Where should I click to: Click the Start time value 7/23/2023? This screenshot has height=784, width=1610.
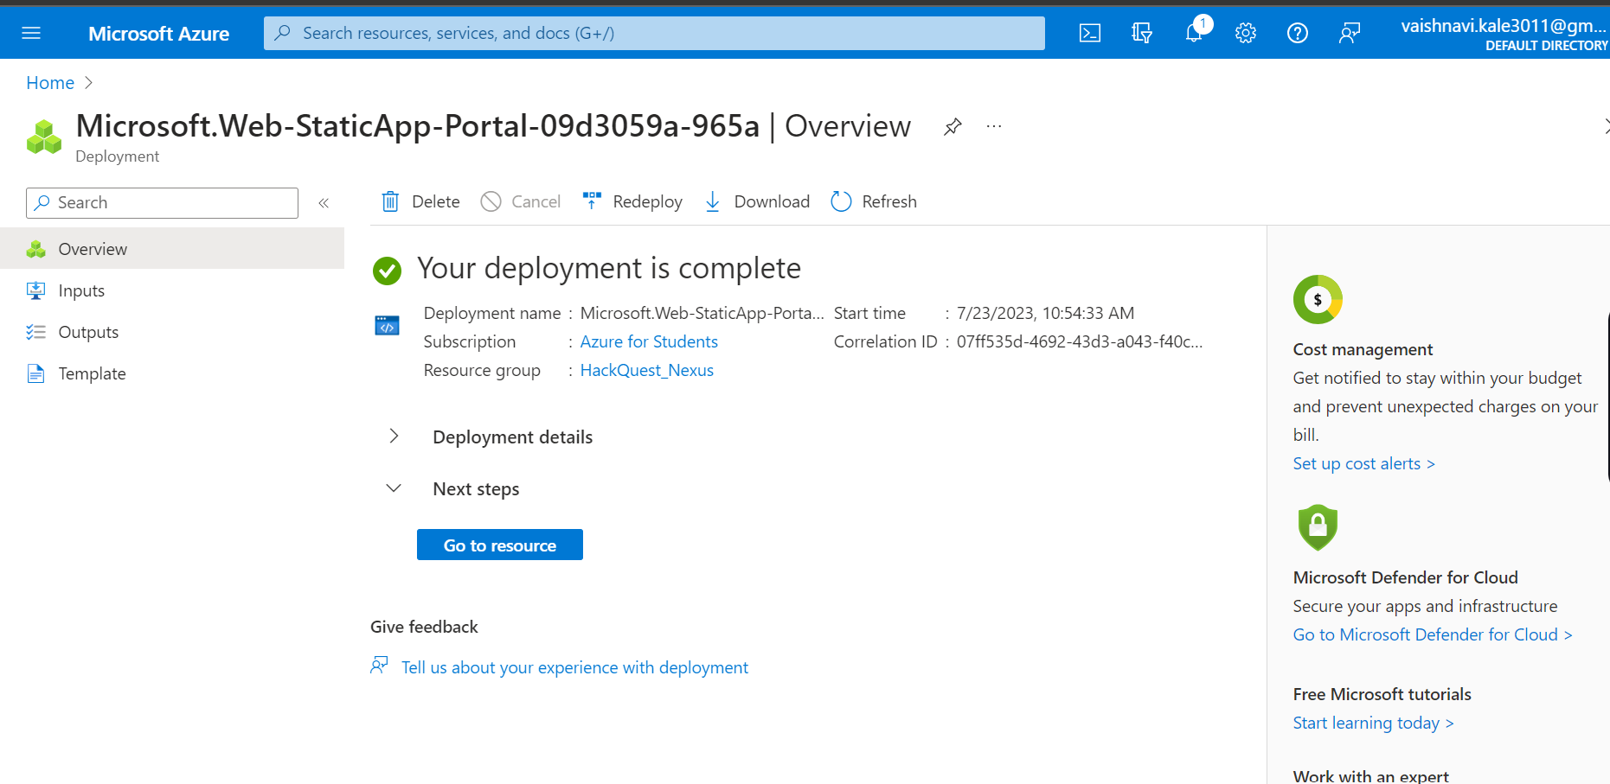[1045, 313]
